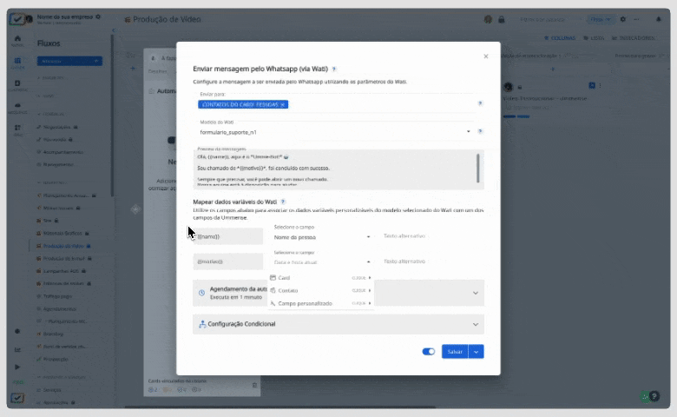
Task: Toggle the automation active switch
Action: pos(428,352)
